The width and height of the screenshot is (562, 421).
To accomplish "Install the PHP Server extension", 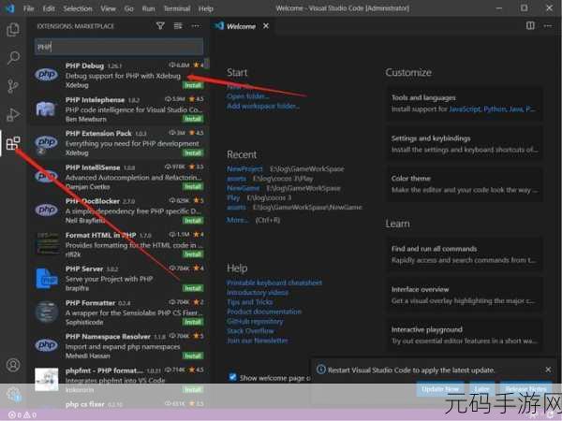I will [193, 288].
